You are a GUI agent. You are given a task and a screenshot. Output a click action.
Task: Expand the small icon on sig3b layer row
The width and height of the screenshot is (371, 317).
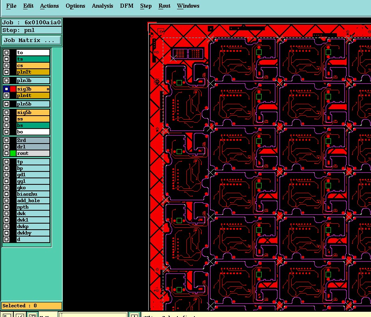(x=48, y=89)
